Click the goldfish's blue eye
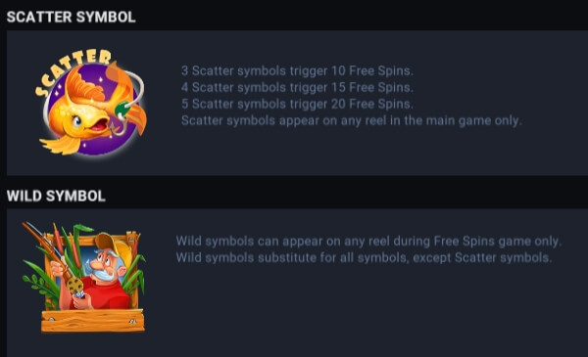Viewport: 588px width, 357px height. tap(77, 121)
